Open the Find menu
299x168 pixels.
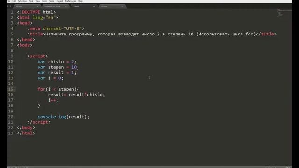(31, 1)
